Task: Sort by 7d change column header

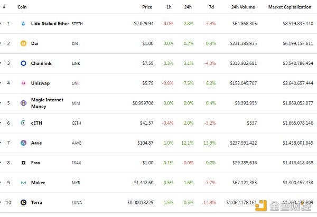Action: pyautogui.click(x=211, y=7)
